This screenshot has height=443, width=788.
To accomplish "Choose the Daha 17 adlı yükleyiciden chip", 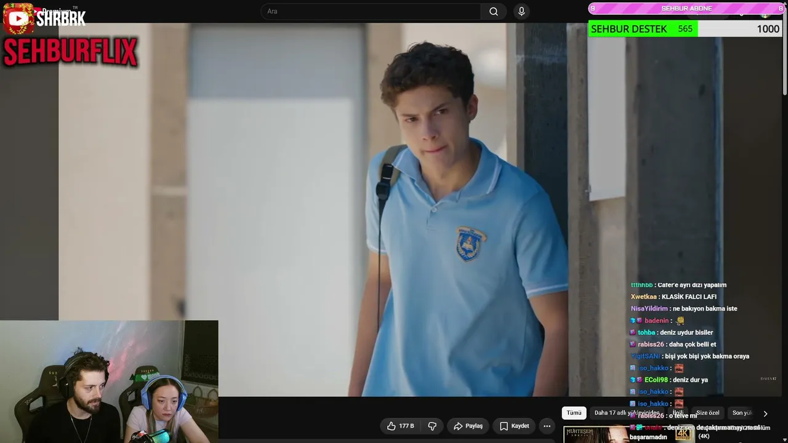I will tap(627, 413).
